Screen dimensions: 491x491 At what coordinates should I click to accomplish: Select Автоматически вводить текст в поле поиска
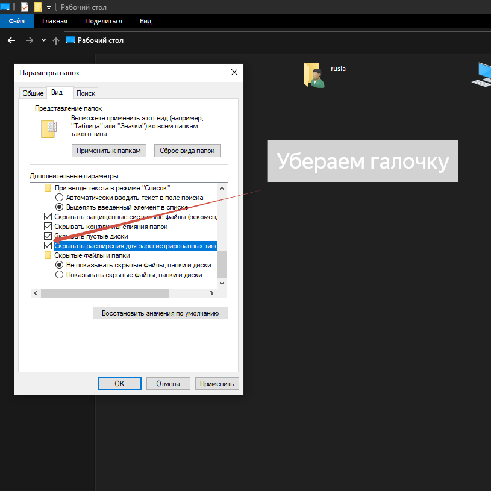(129, 198)
